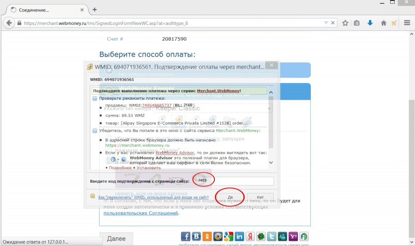Screen dimensions: 415x246
Task: Log in with the Twitter icon
Action: [x=272, y=236]
